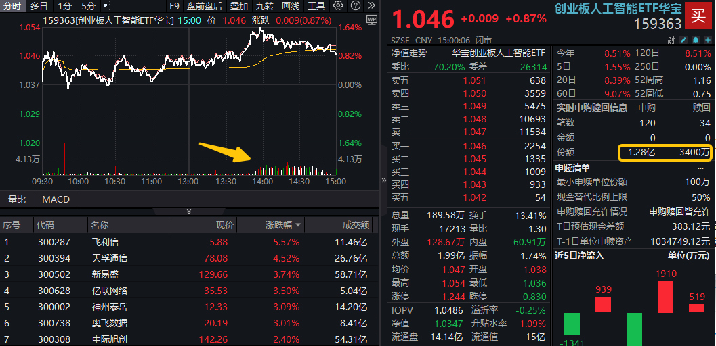Click the help question mark icon
Screen dimensions: 716x346
tap(356, 6)
